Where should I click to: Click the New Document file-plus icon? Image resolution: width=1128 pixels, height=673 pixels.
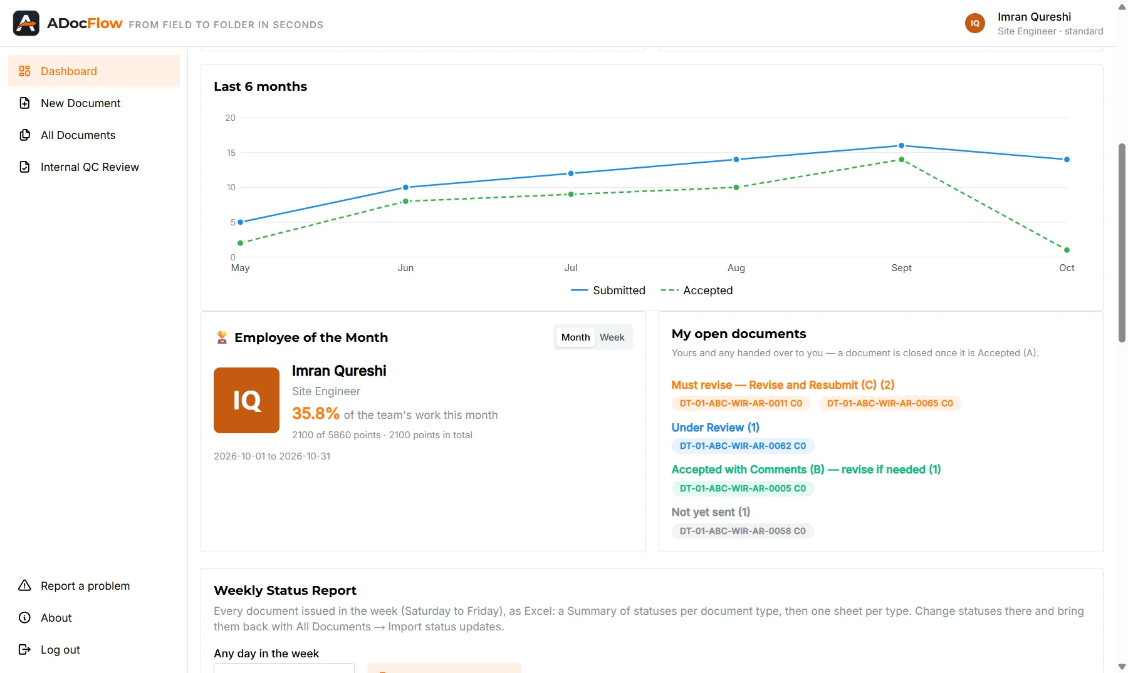click(24, 103)
